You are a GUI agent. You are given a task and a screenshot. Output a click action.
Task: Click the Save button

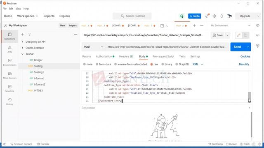(x=218, y=35)
